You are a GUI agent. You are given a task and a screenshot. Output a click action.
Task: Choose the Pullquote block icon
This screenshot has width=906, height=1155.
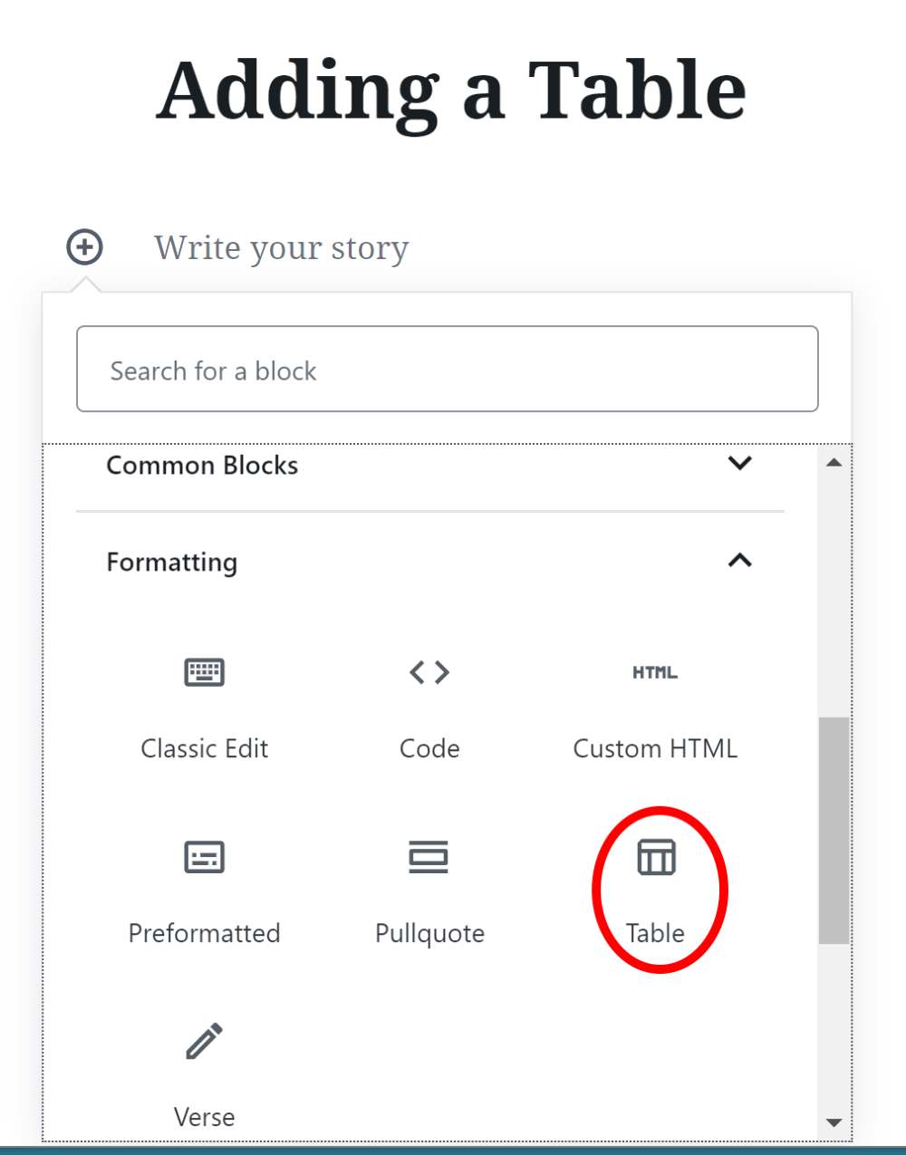(x=429, y=857)
